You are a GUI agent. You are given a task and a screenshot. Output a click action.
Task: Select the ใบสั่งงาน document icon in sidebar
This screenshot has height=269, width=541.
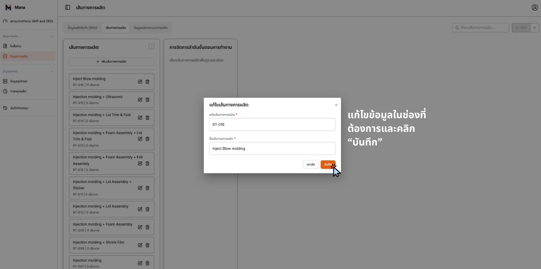[5, 46]
